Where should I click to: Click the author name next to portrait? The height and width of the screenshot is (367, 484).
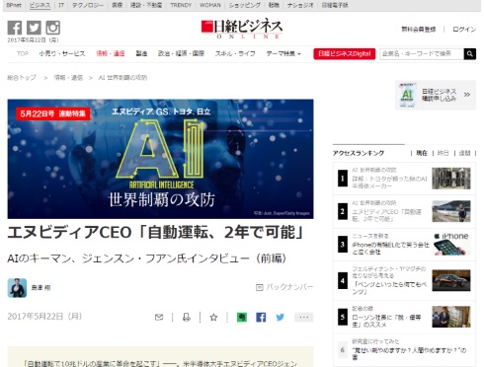(x=40, y=288)
